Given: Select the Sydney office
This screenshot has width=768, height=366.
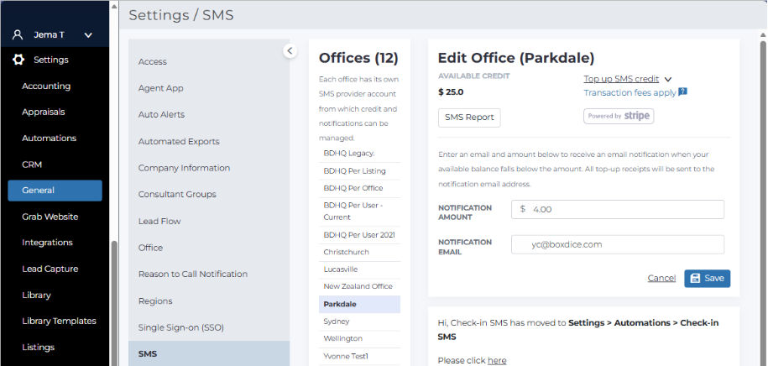Looking at the screenshot, I should [x=359, y=322].
